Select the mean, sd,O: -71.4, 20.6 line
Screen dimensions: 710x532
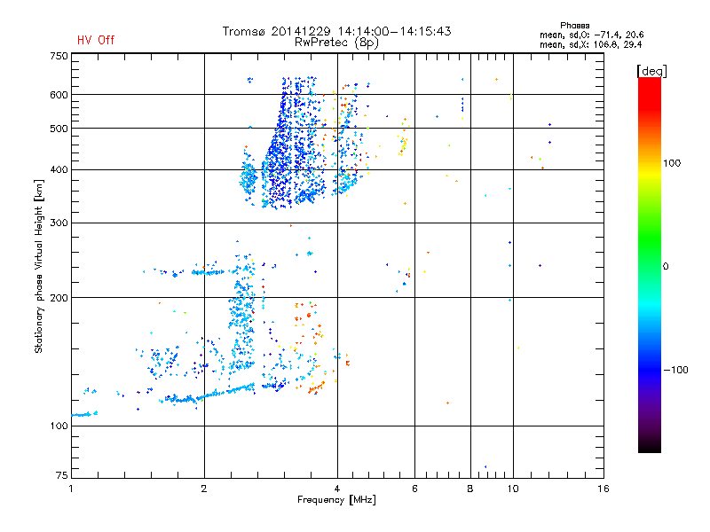[591, 35]
